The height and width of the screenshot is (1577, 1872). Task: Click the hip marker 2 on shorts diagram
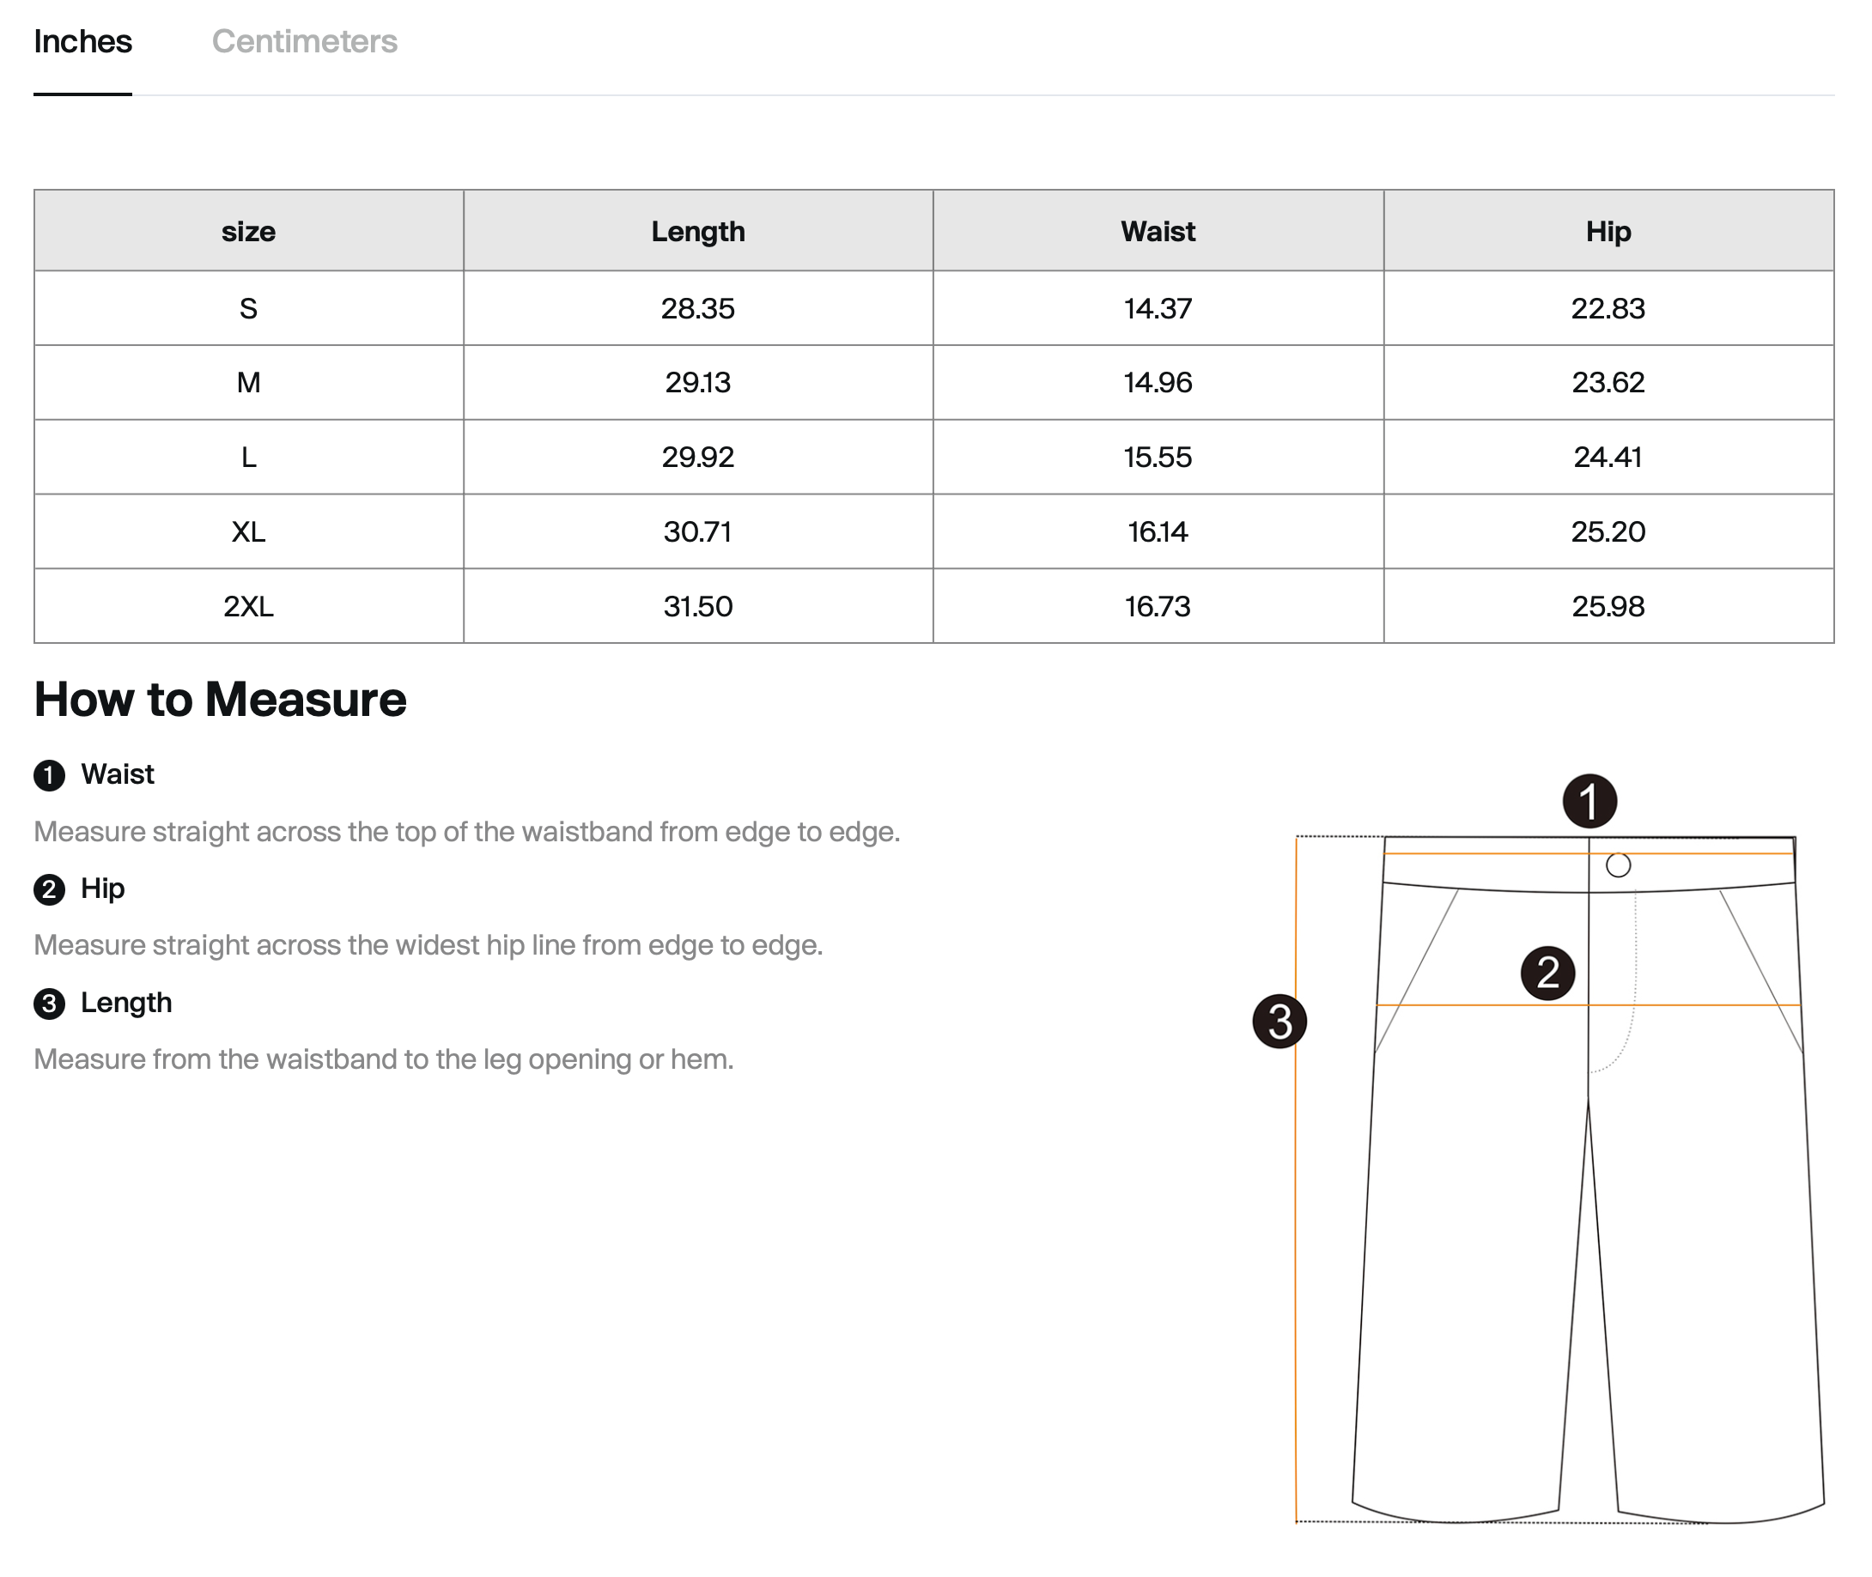1547,973
